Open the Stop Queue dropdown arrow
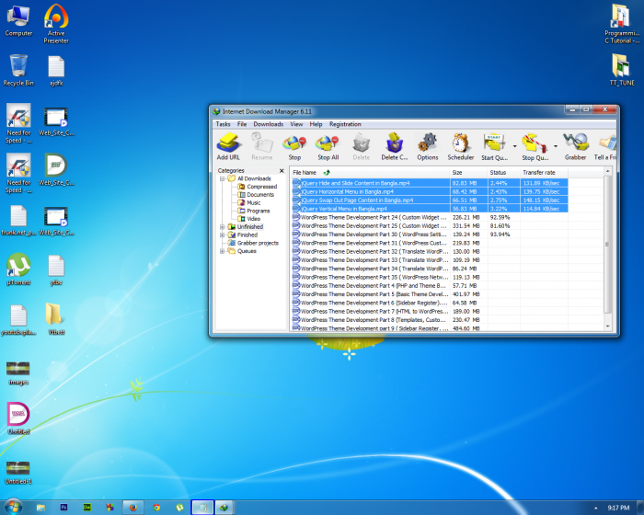 555,145
